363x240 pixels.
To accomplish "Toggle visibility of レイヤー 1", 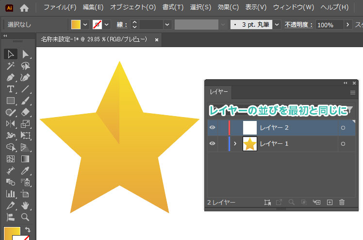I will [x=212, y=144].
